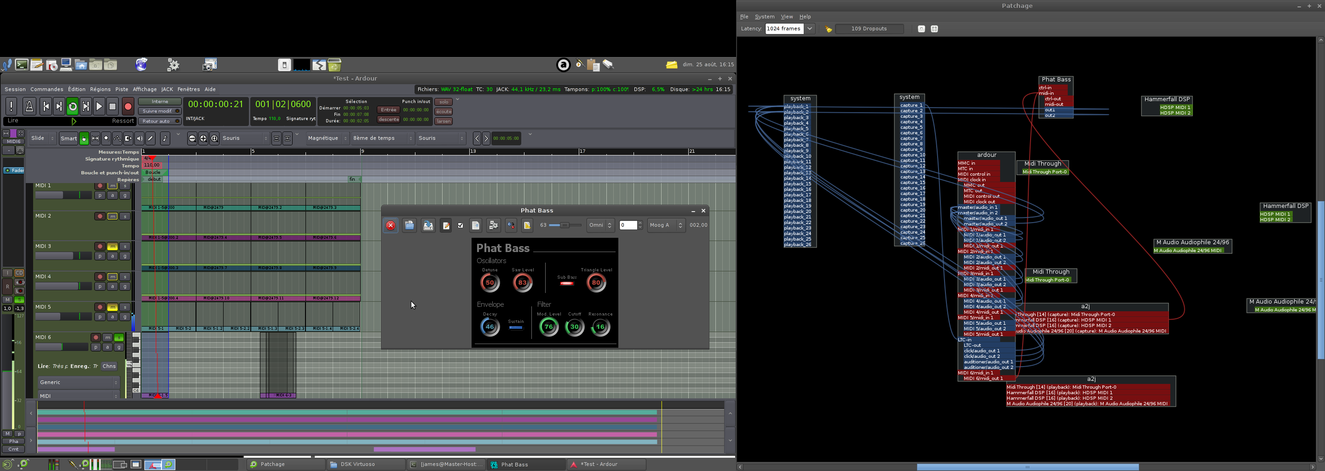Image resolution: width=1325 pixels, height=471 pixels.
Task: Open the Régions menu in Ardour
Action: [x=100, y=90]
